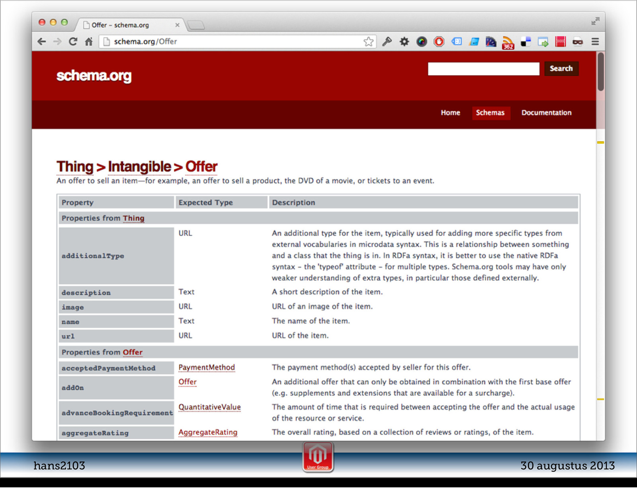Open the RSS feed icon showing 362
The width and height of the screenshot is (637, 490).
point(508,43)
